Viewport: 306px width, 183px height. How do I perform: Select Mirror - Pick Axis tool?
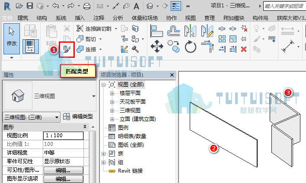point(190,31)
